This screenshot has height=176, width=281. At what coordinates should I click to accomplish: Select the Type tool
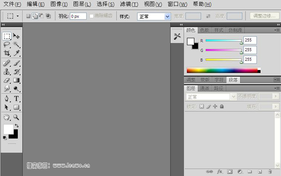point(16,99)
